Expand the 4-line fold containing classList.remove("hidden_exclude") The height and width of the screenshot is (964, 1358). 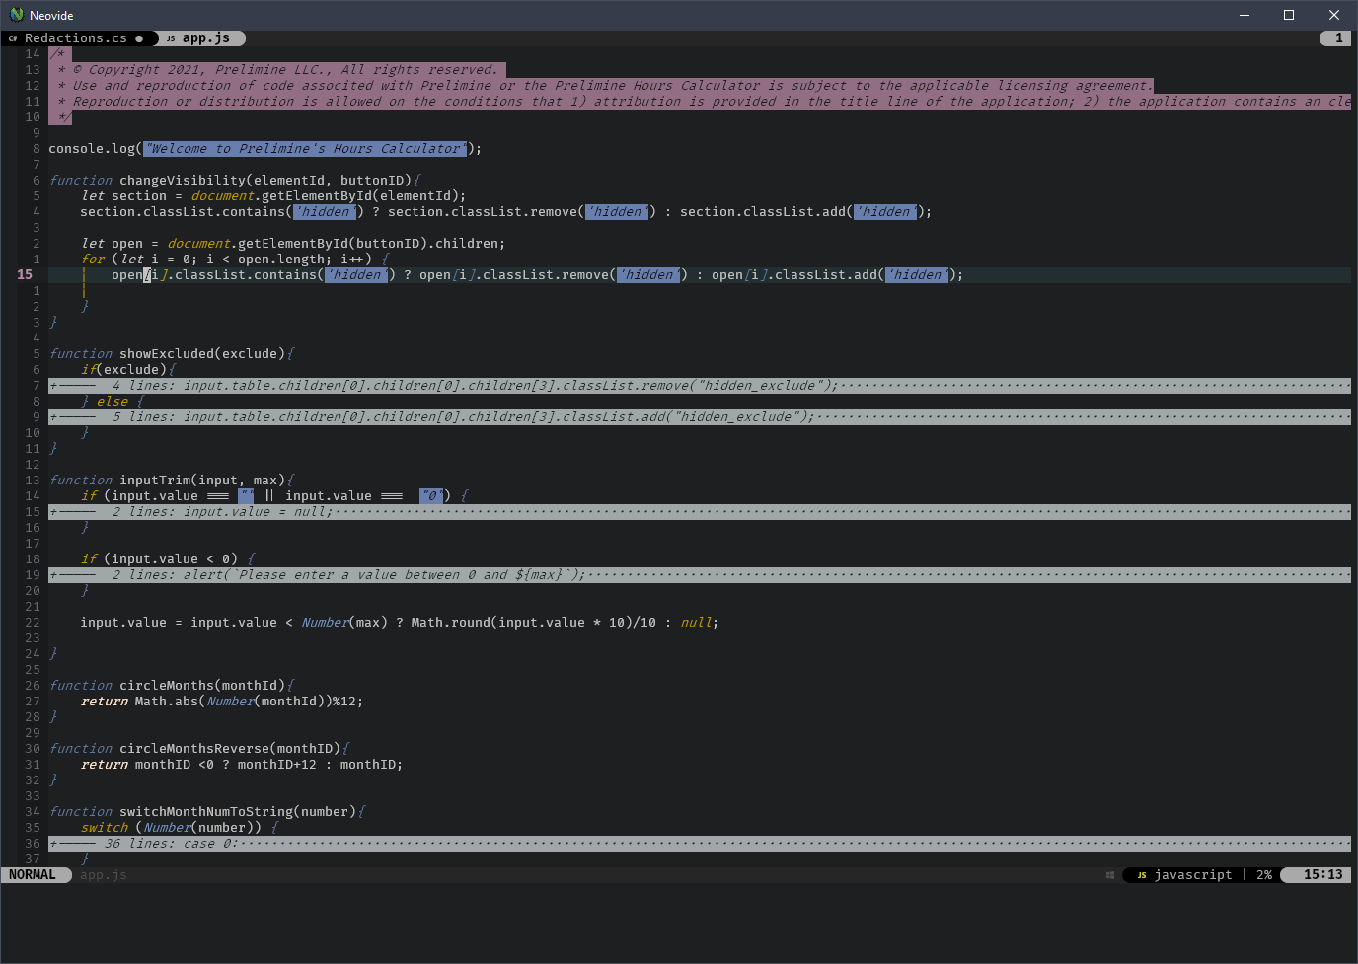[700, 386]
